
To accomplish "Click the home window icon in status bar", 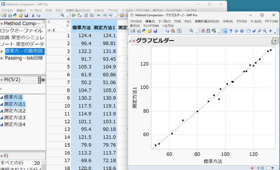I will point(258,168).
